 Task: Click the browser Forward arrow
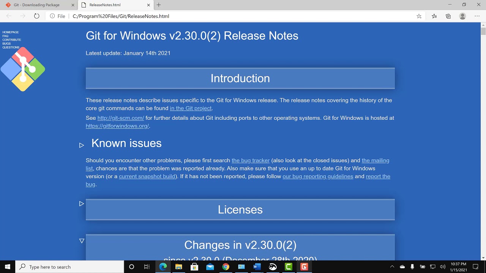(x=23, y=16)
